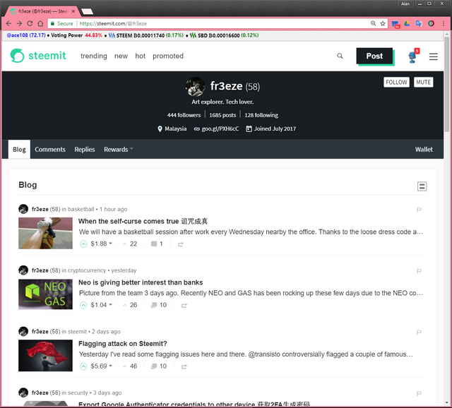Open comments on the Neo post
Viewport: 452px width, 408px height.
159,305
